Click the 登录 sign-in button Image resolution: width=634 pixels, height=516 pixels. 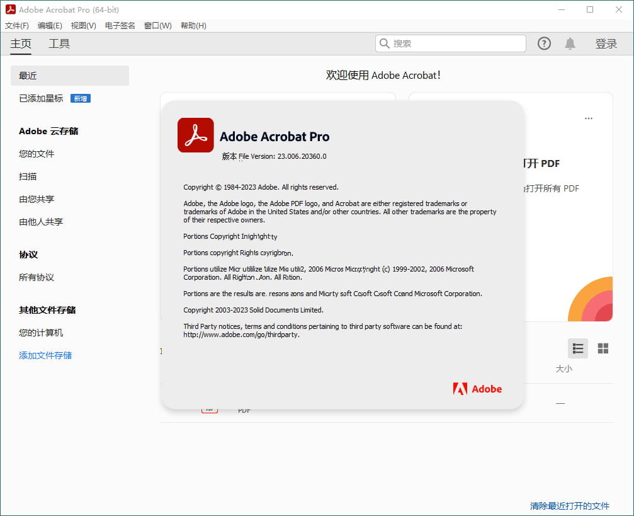(606, 43)
